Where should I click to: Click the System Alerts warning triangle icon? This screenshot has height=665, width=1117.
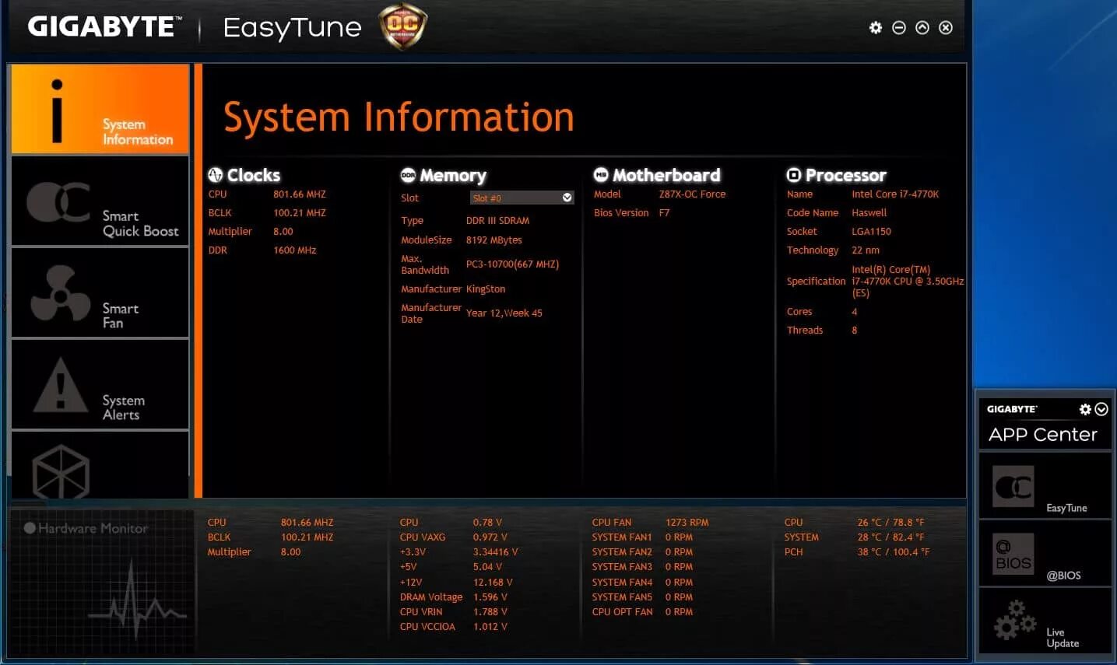click(x=61, y=384)
